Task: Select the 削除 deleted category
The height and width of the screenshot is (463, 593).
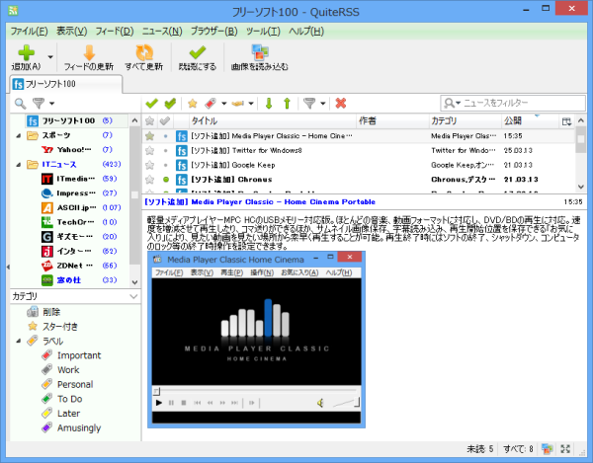Action: click(51, 312)
